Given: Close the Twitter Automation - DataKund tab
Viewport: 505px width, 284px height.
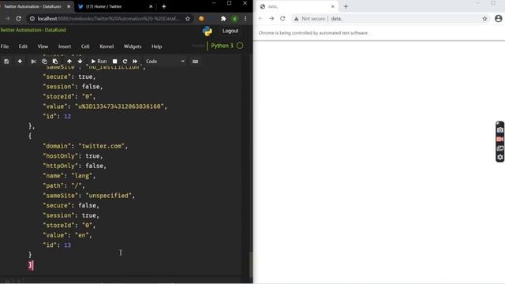Looking at the screenshot, I should click(x=69, y=6).
